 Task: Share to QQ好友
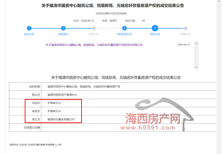coord(23,144)
